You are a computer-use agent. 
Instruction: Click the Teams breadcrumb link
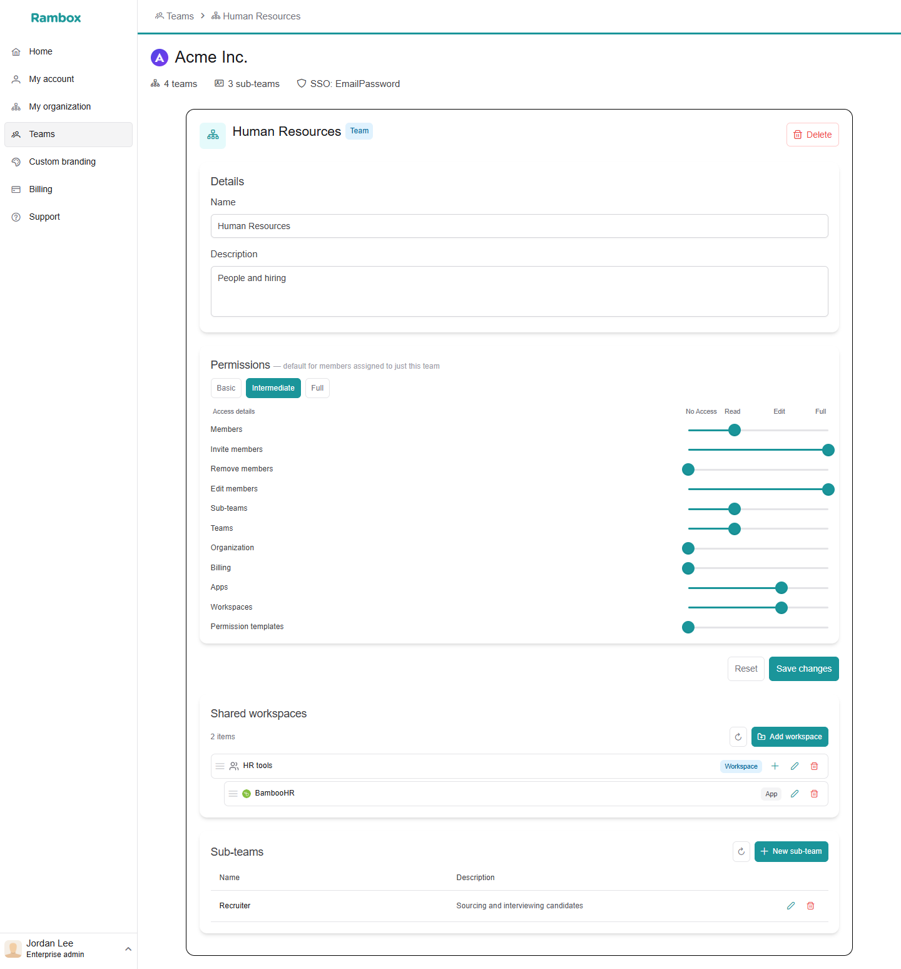click(x=175, y=16)
